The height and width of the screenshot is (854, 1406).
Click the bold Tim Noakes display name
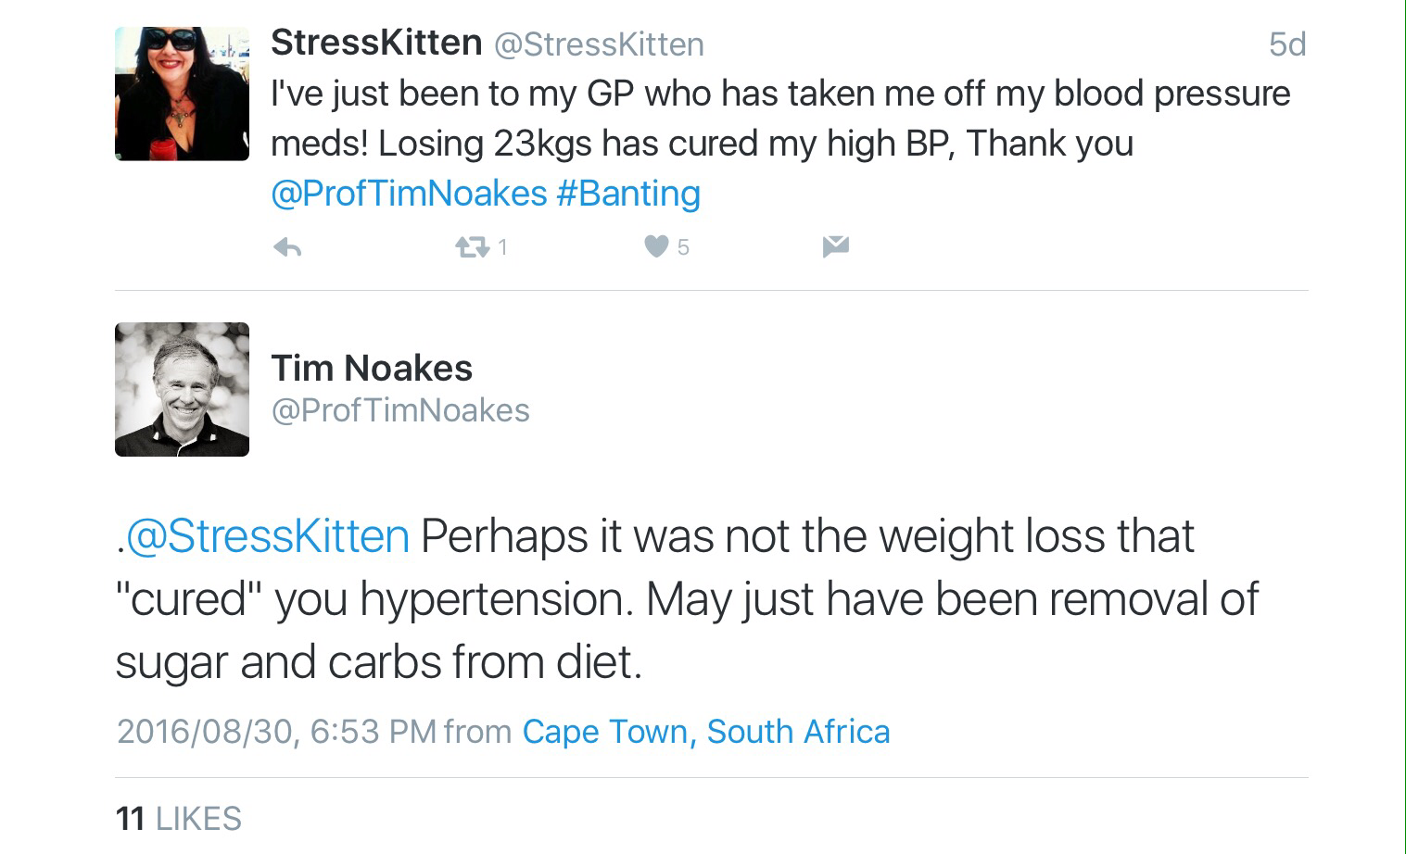[x=372, y=369]
